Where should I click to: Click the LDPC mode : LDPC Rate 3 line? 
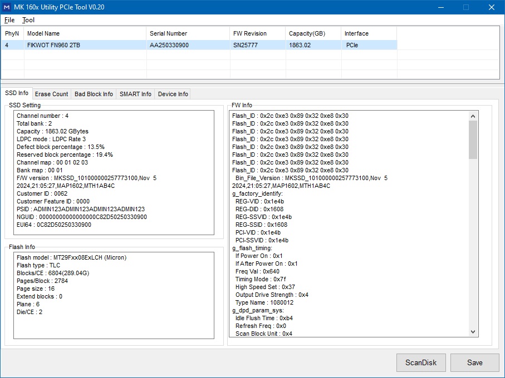(x=51, y=139)
